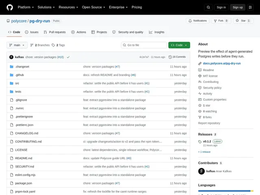Open the Pricing page
The height and width of the screenshot is (195, 260).
point(137,7)
